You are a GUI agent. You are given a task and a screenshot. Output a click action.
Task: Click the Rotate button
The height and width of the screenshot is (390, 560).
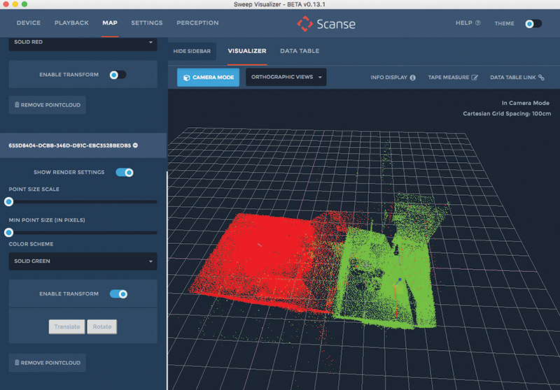[102, 326]
